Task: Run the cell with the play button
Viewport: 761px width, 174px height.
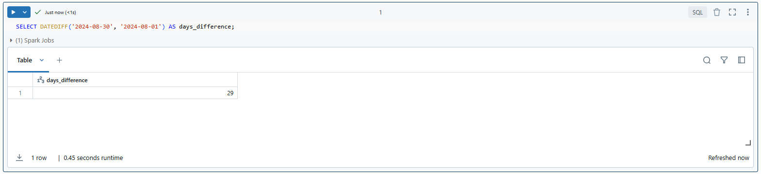Action: click(14, 12)
